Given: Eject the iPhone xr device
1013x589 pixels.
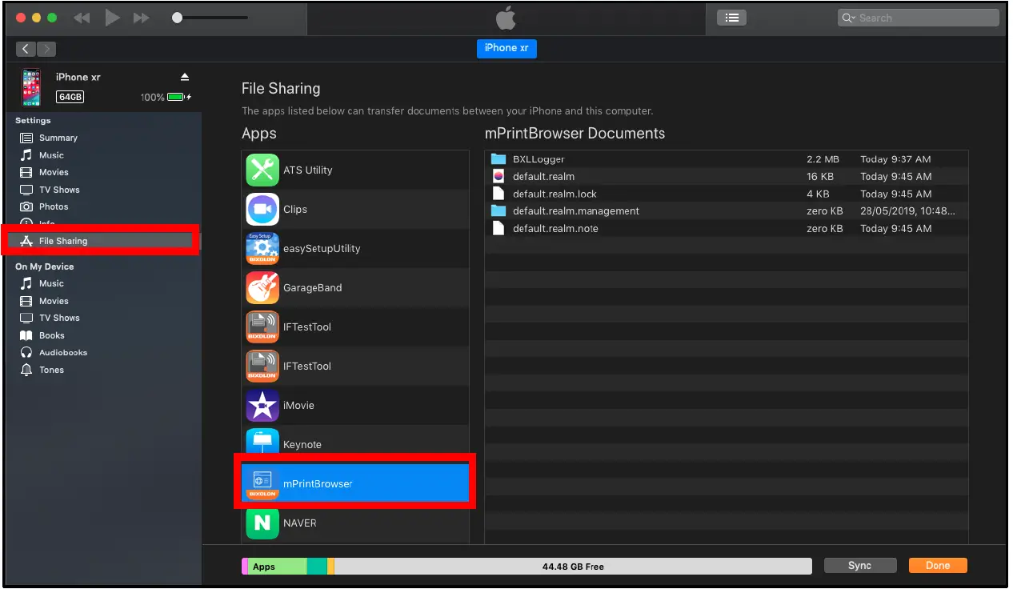Looking at the screenshot, I should (184, 77).
